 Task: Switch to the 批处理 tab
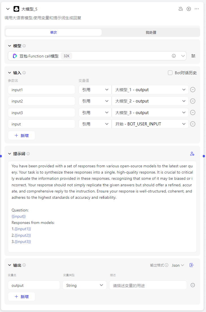151,32
